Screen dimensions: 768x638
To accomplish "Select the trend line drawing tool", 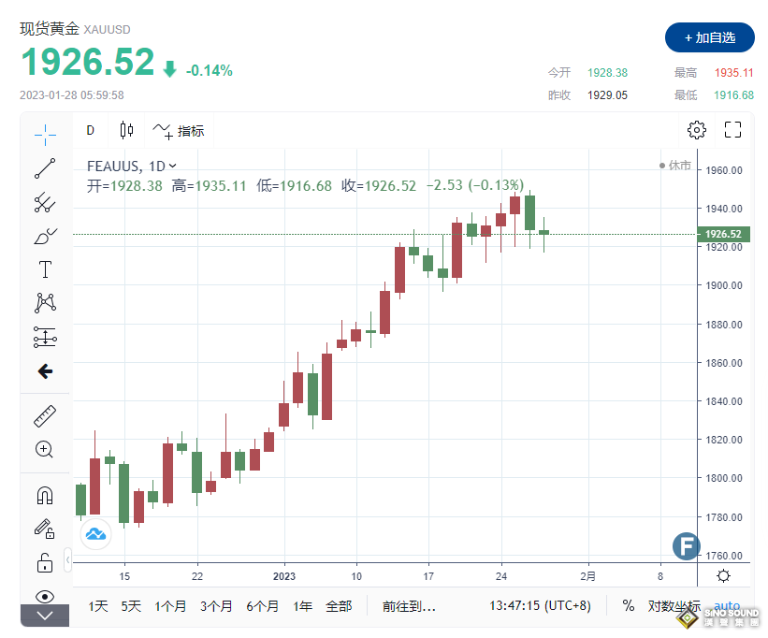I will (x=45, y=168).
